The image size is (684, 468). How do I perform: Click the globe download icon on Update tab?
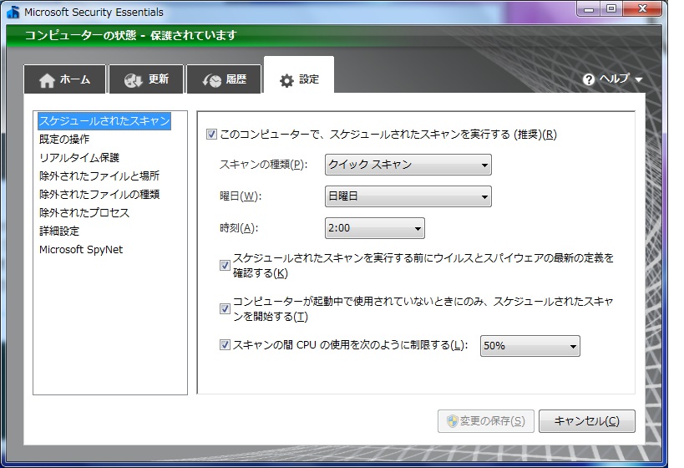pyautogui.click(x=133, y=80)
